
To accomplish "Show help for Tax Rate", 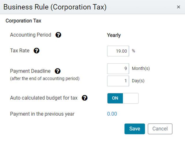I will [x=36, y=51].
